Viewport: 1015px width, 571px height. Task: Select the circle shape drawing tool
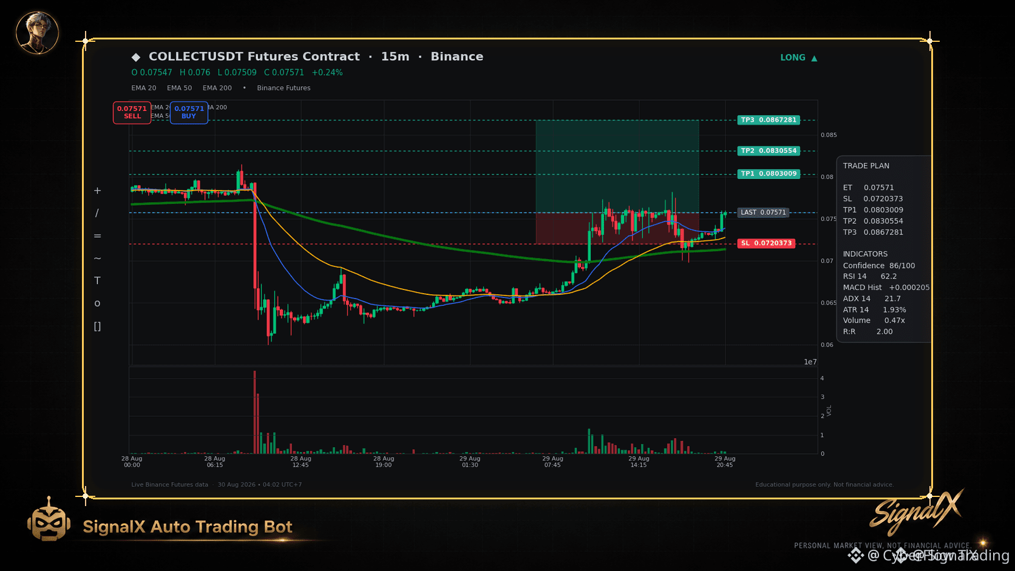[97, 303]
